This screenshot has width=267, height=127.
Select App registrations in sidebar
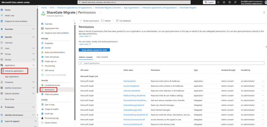tap(12, 77)
